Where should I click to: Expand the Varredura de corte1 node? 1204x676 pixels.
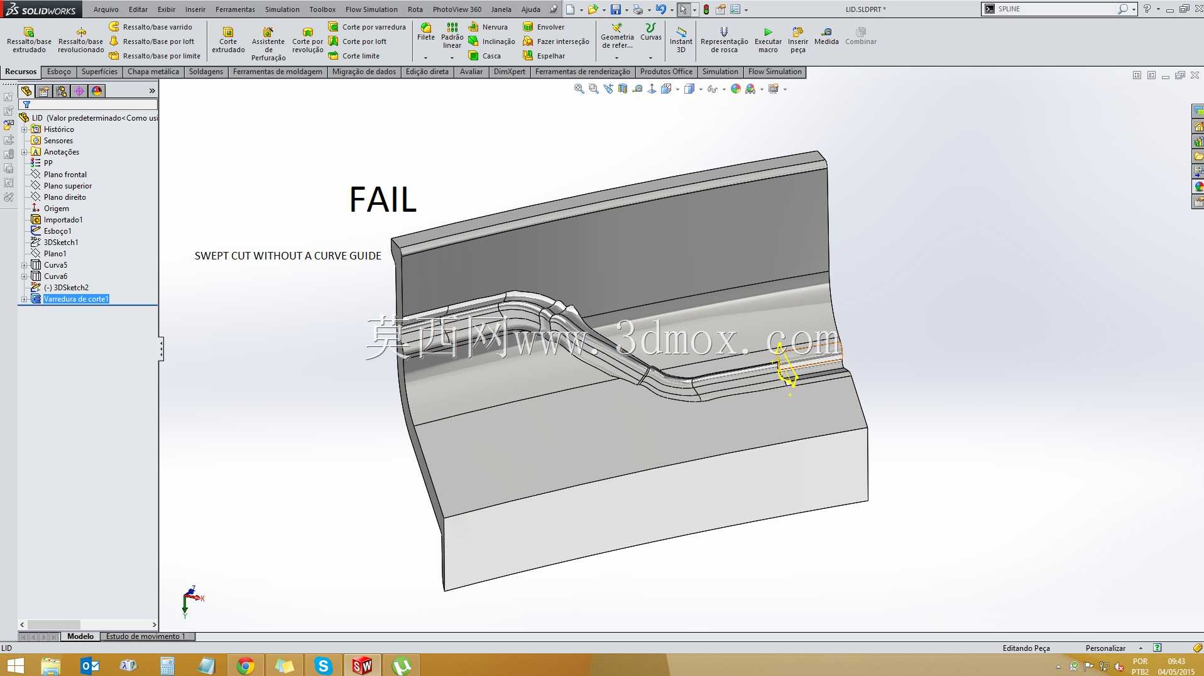pyautogui.click(x=25, y=299)
